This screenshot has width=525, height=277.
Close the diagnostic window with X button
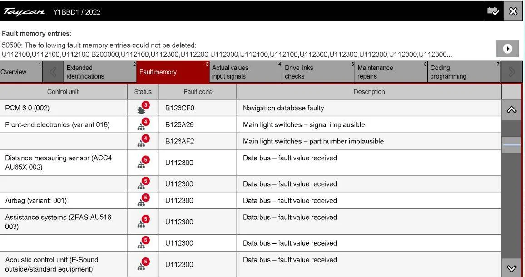pyautogui.click(x=513, y=11)
